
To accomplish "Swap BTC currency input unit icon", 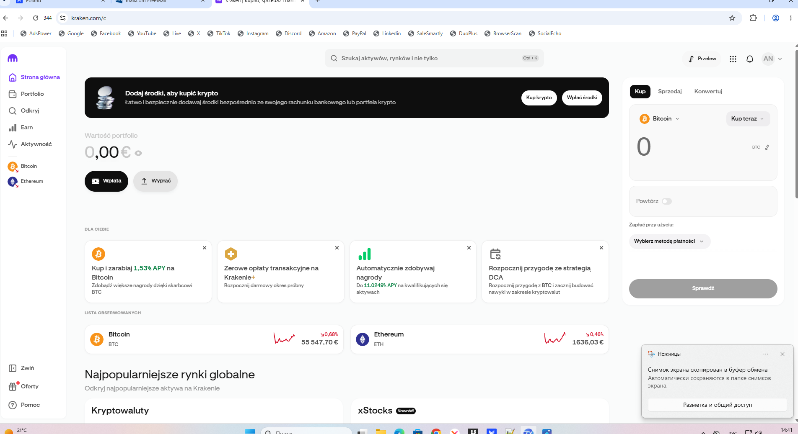I will click(x=767, y=147).
